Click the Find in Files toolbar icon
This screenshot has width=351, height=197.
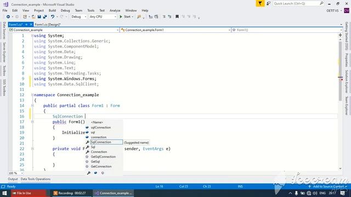click(139, 17)
